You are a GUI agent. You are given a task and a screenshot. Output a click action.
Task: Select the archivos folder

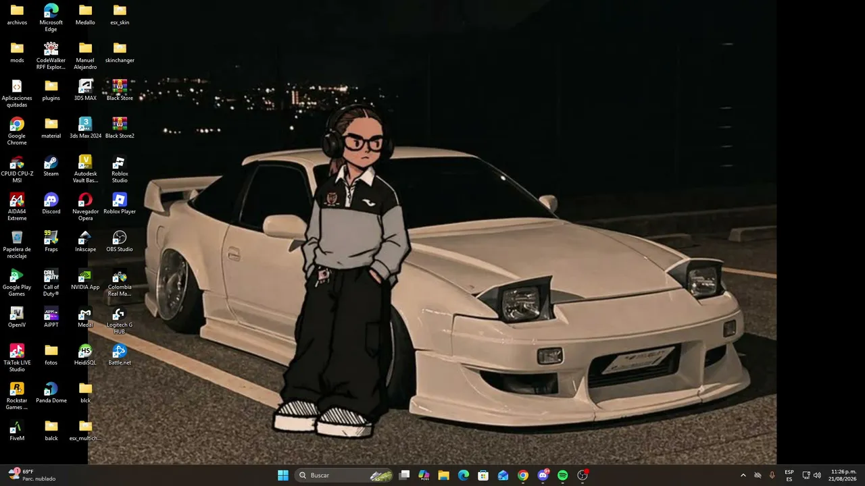[x=17, y=14]
